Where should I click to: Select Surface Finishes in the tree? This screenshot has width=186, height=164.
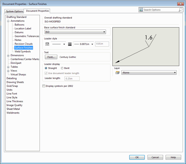[24, 48]
